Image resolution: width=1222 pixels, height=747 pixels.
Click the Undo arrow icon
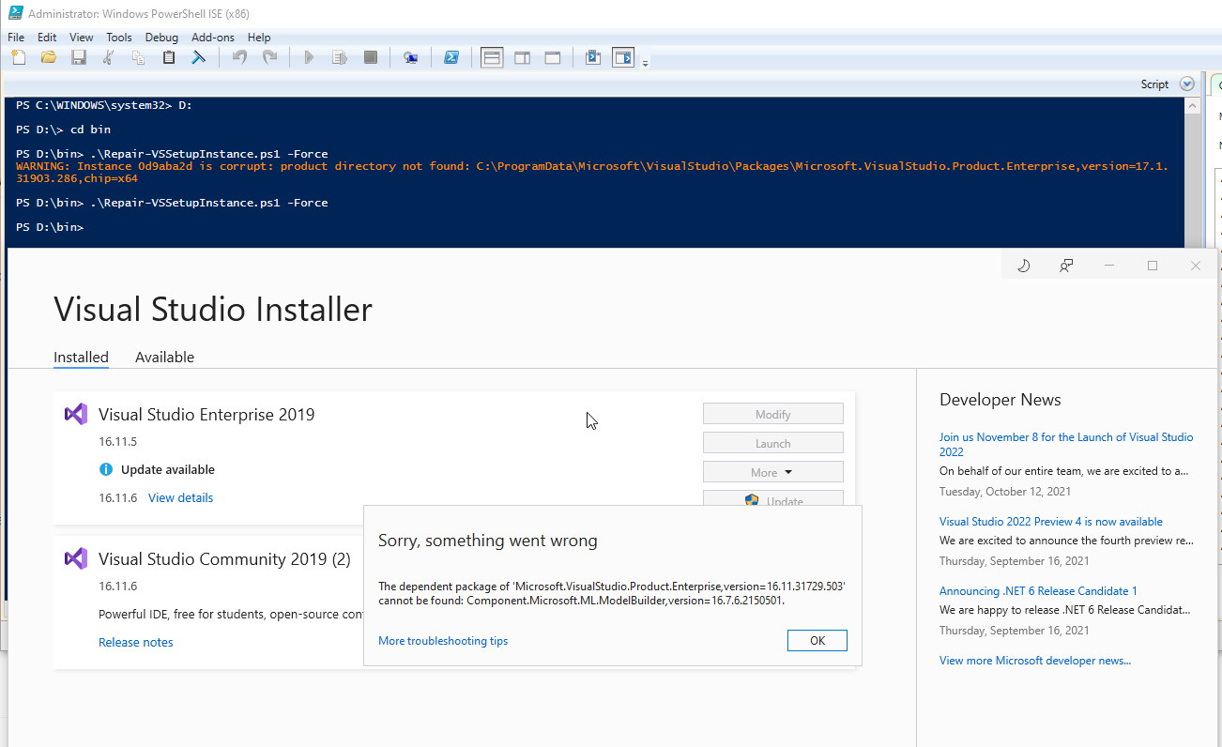click(x=239, y=57)
